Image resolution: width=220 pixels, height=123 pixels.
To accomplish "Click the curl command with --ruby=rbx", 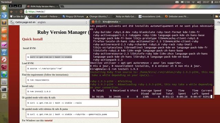I will pyautogui.click(x=72, y=114).
